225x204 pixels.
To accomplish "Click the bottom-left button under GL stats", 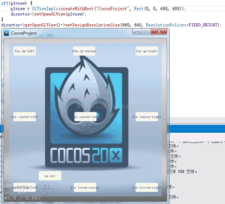I will coord(24,187).
